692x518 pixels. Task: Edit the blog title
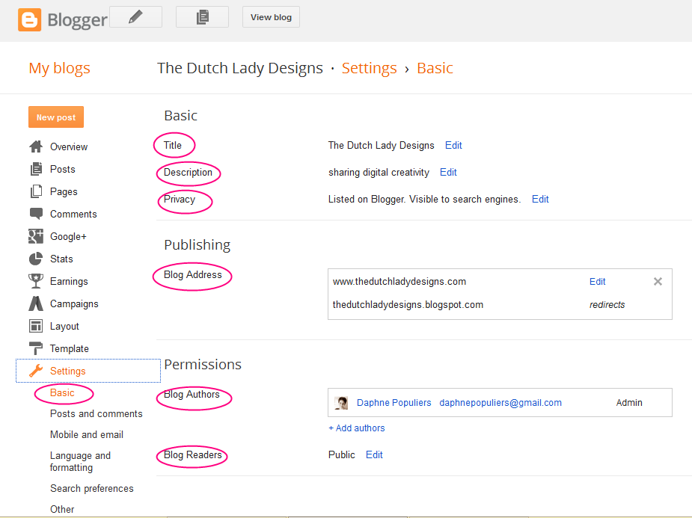click(453, 146)
